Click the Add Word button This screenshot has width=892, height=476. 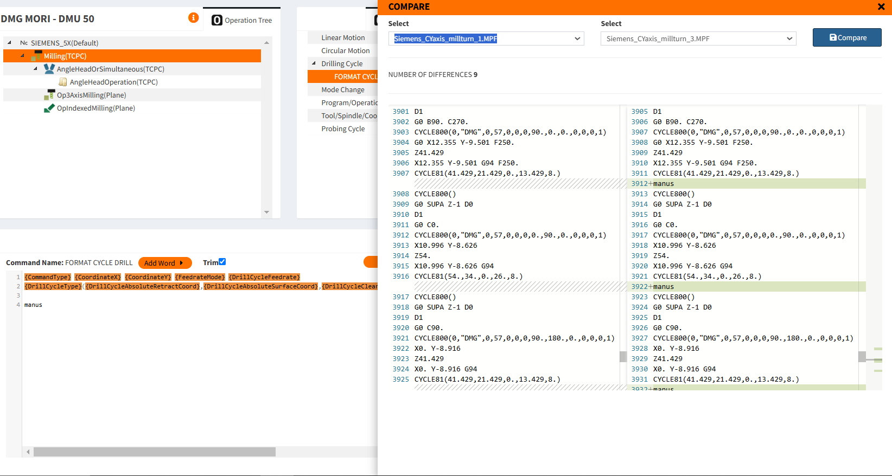pos(165,263)
